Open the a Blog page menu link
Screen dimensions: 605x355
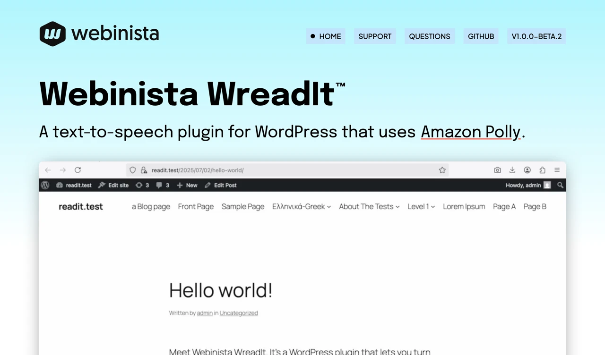pos(151,206)
